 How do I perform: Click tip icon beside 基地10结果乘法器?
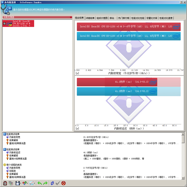coord(7,159)
